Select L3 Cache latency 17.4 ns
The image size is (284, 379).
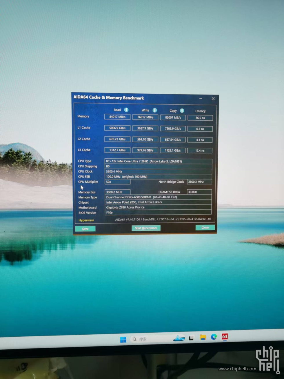tap(200, 151)
